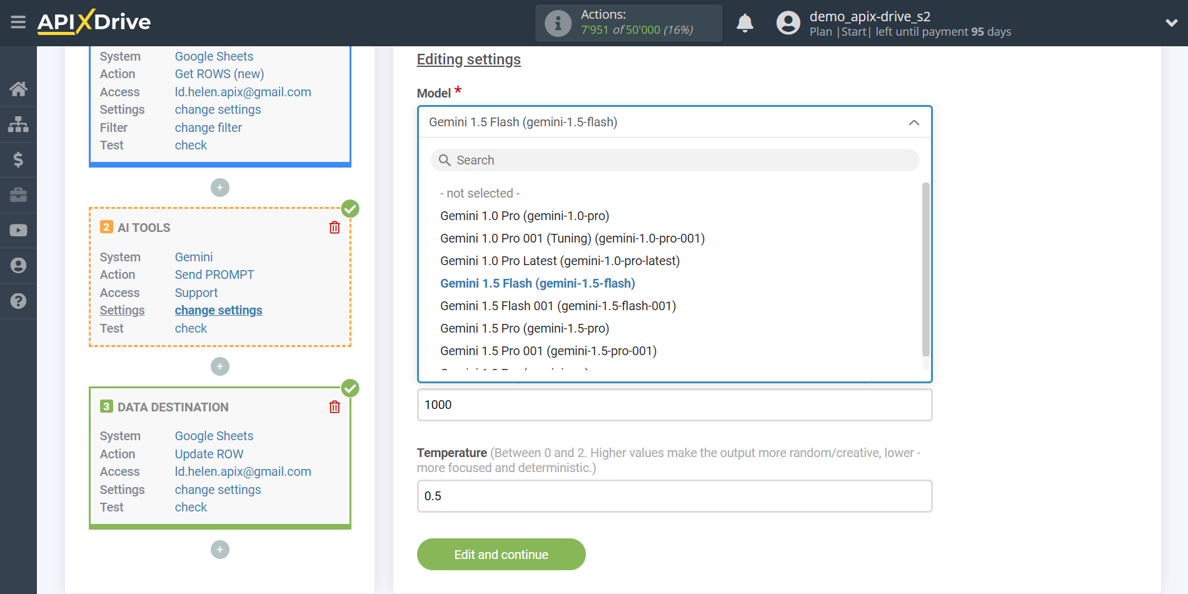Image resolution: width=1188 pixels, height=594 pixels.
Task: Expand the account menu chevron
Action: click(x=1171, y=23)
